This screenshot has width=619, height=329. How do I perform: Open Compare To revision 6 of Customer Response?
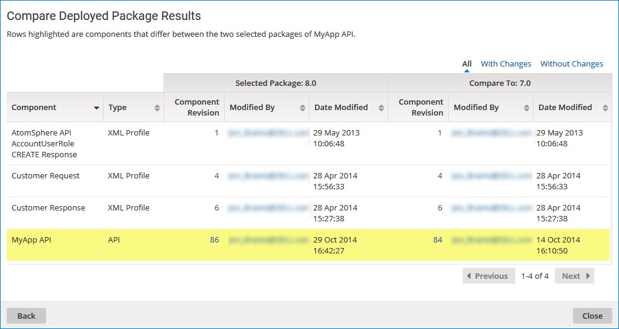(x=440, y=207)
